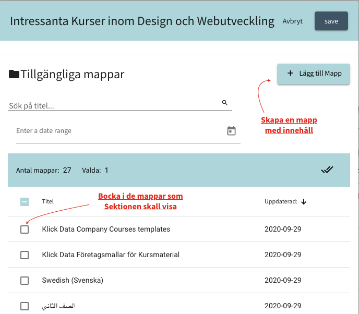Check Klick Data Företagsmallar för Kursmaterial checkbox
This screenshot has width=359, height=314.
(25, 255)
